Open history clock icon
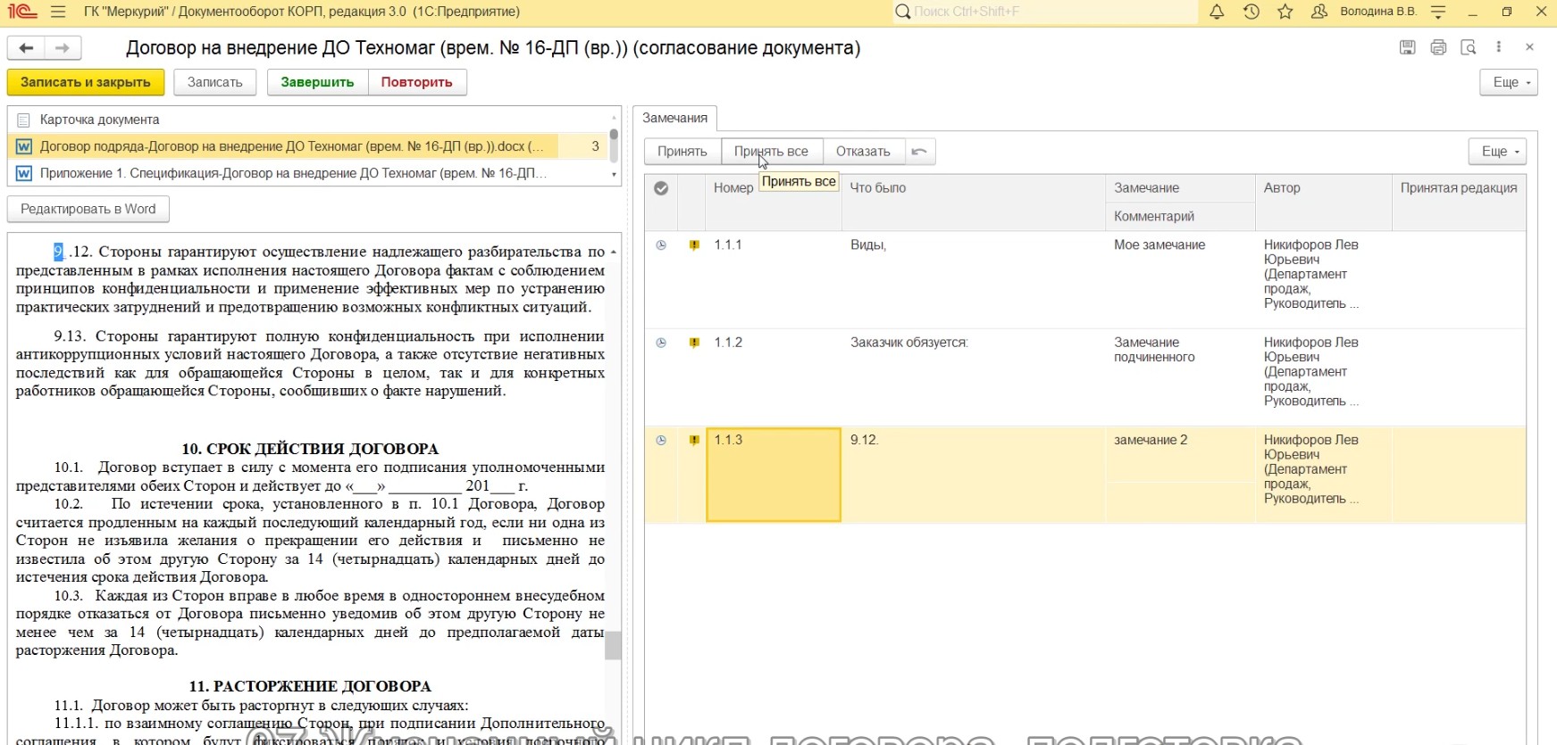Image resolution: width=1557 pixels, height=745 pixels. pos(1251,12)
